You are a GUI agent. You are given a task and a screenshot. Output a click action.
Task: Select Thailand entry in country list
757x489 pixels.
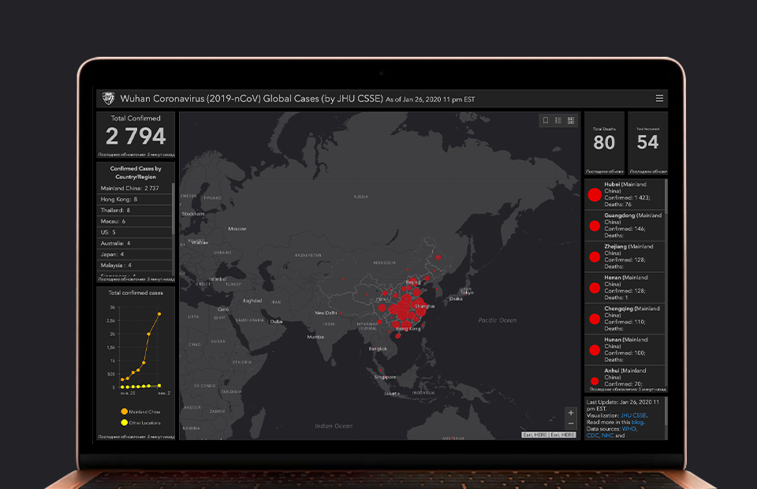115,211
